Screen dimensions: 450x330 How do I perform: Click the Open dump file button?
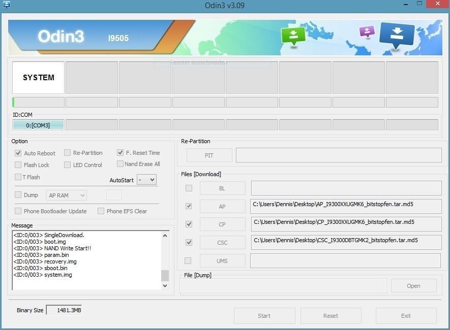(x=413, y=286)
